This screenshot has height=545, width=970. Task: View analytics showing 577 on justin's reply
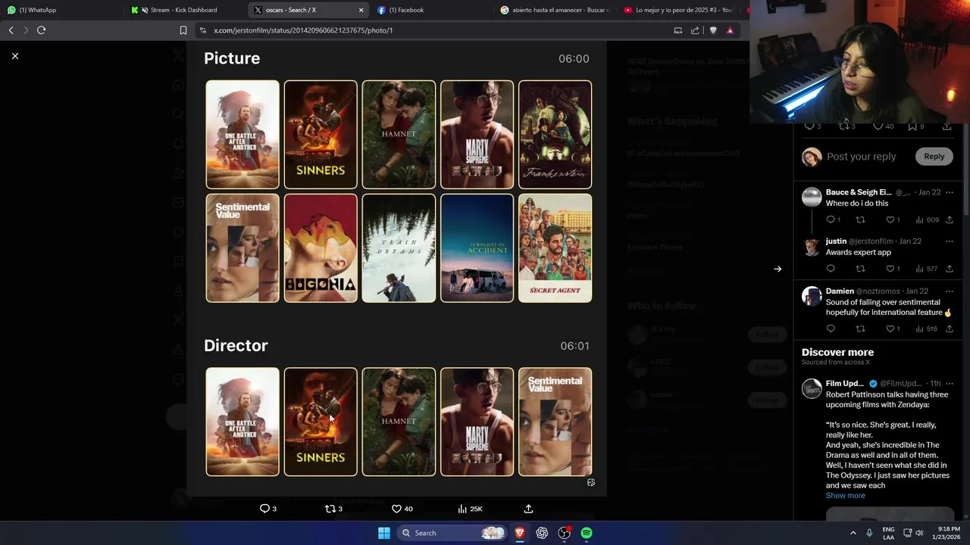click(928, 269)
